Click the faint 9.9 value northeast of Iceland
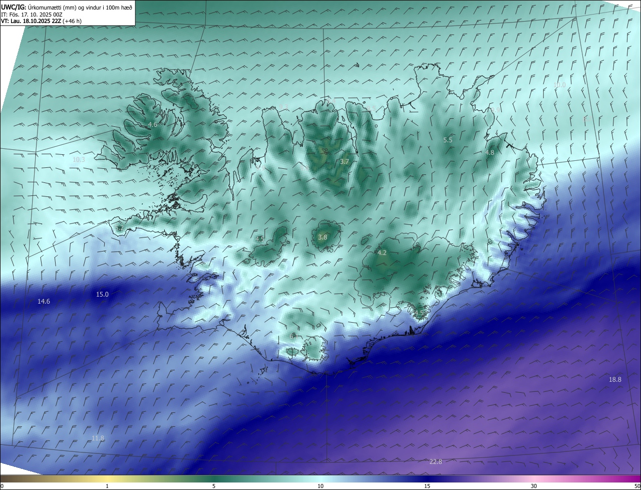 [496, 110]
